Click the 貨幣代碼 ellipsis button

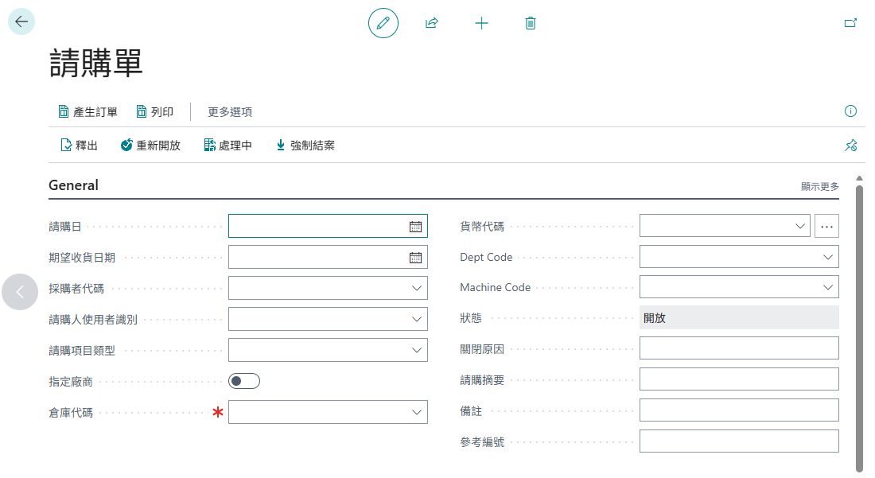[x=826, y=226]
